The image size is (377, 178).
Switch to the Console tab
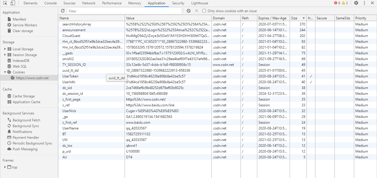coord(51,3)
